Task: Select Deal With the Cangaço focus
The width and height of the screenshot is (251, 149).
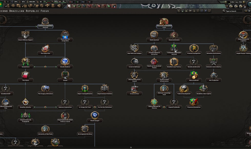Action: point(134,50)
